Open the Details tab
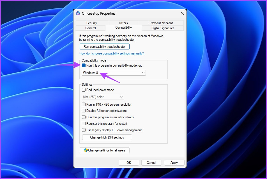Screen dimensions: 267x179 [123, 23]
